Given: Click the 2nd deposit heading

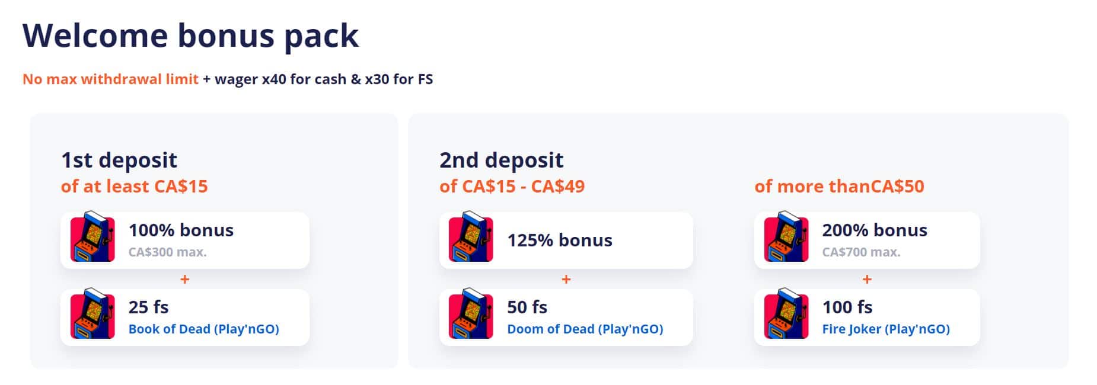Looking at the screenshot, I should point(501,160).
